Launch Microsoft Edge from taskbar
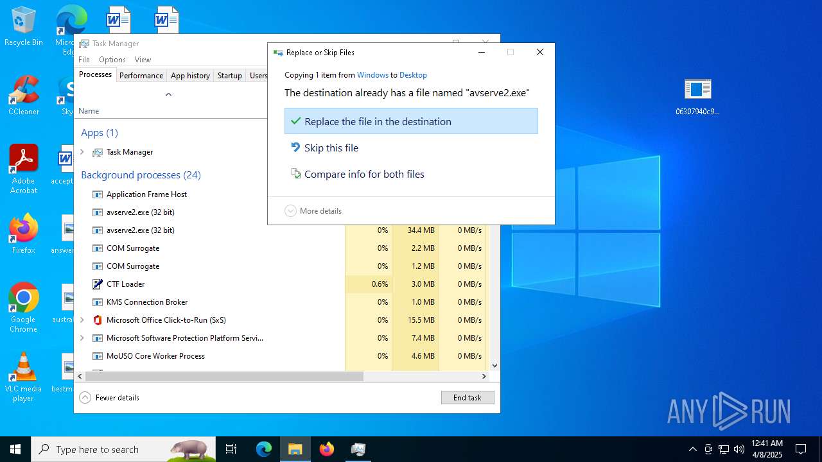The image size is (822, 462). point(264,449)
